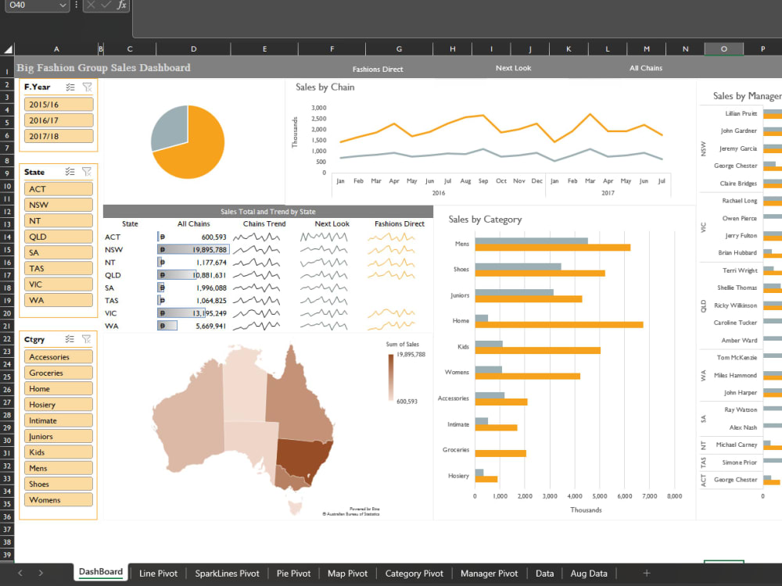Click ACT Chains Trend sparkline

(256, 238)
